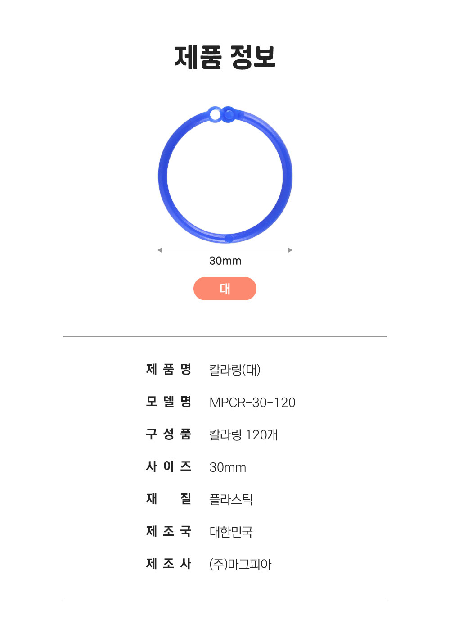Select the 구성품 row label
Screen dimensions: 450x629
tap(169, 434)
